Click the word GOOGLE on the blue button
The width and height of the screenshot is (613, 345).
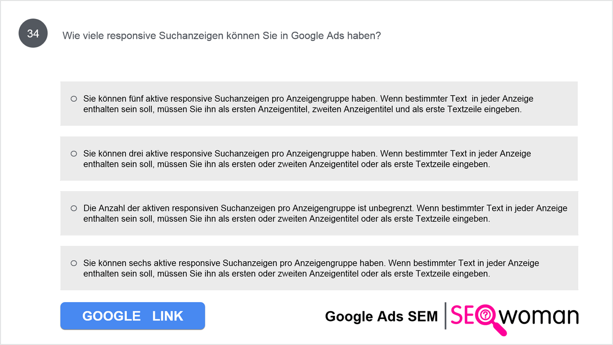[x=111, y=316]
